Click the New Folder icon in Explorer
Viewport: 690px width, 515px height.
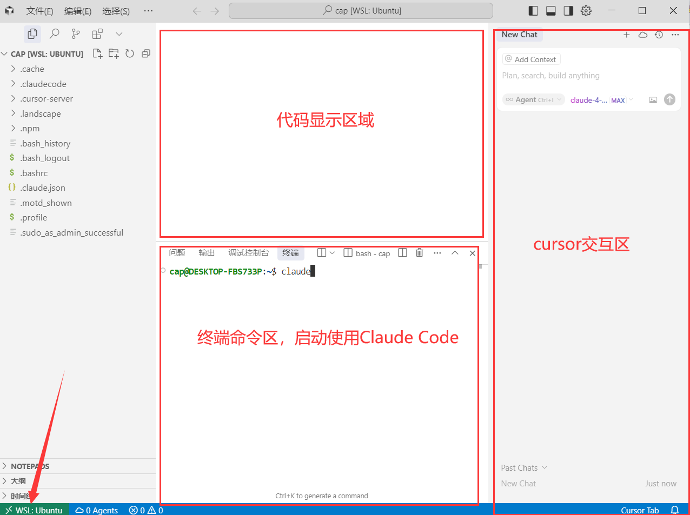[114, 53]
